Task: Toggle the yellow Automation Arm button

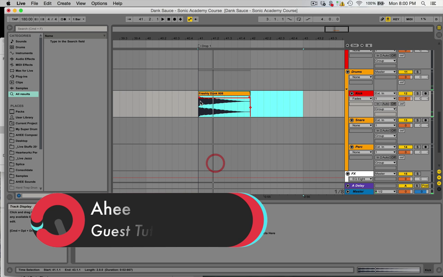Action: (x=190, y=19)
